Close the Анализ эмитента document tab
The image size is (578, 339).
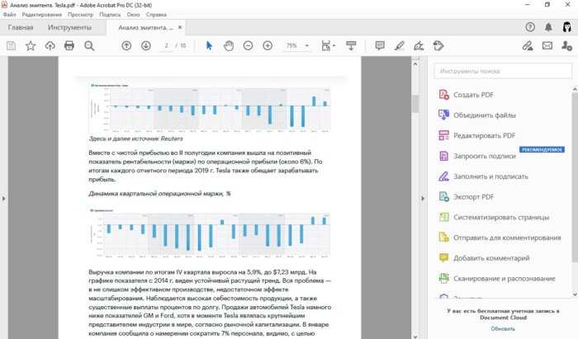(x=180, y=27)
